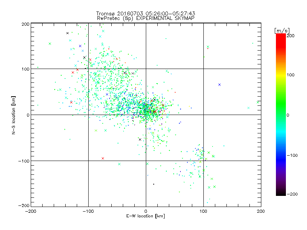Click the rainbow velocity color bar
This screenshot has height=230, width=307.
coord(281,114)
